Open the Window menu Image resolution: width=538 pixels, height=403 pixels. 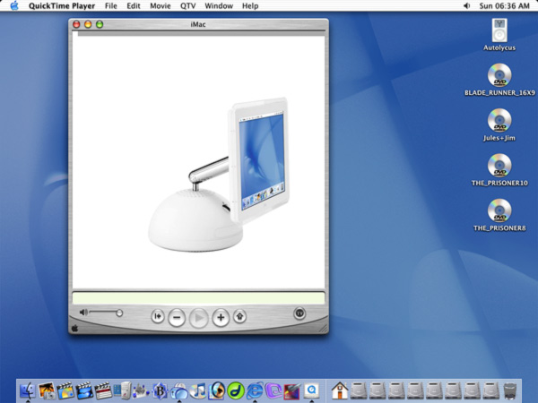point(219,6)
